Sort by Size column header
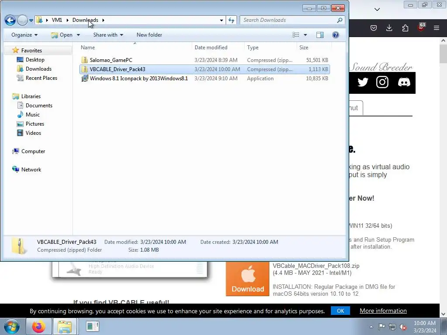Viewport: 447px width, 335px height. coord(314,47)
